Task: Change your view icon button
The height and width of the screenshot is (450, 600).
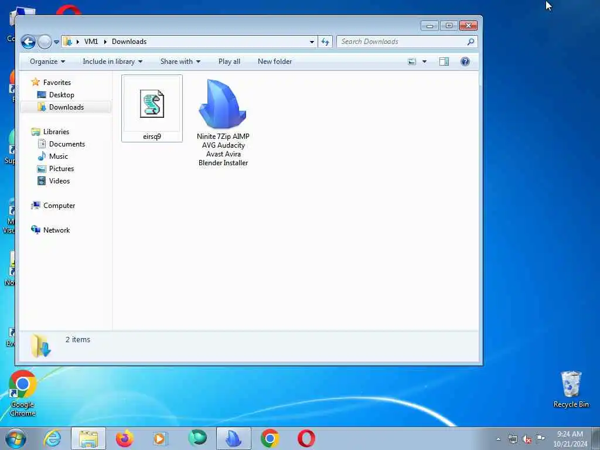Action: coord(412,62)
